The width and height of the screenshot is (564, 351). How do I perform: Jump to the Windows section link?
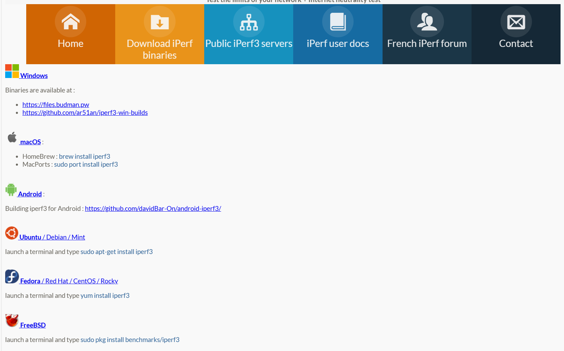click(x=34, y=76)
